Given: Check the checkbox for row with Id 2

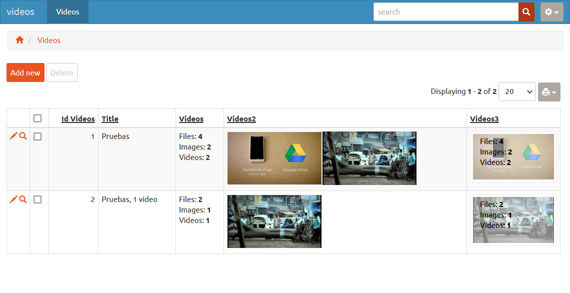Looking at the screenshot, I should pos(37,199).
